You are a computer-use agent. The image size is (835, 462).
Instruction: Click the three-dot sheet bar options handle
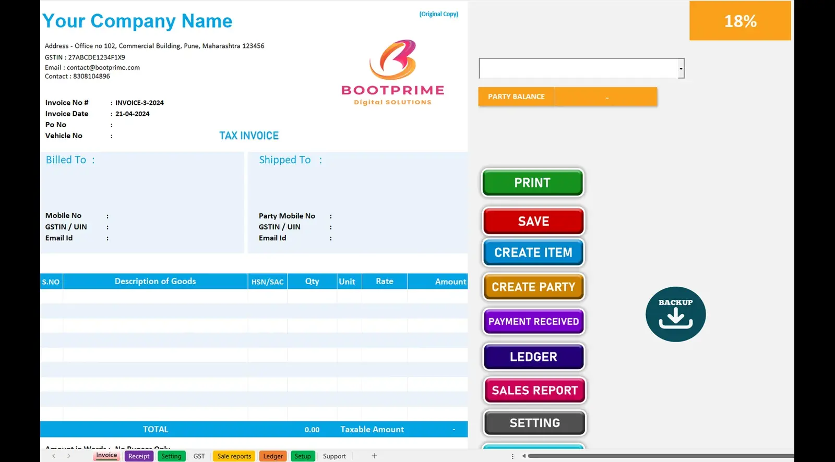[x=512, y=456]
